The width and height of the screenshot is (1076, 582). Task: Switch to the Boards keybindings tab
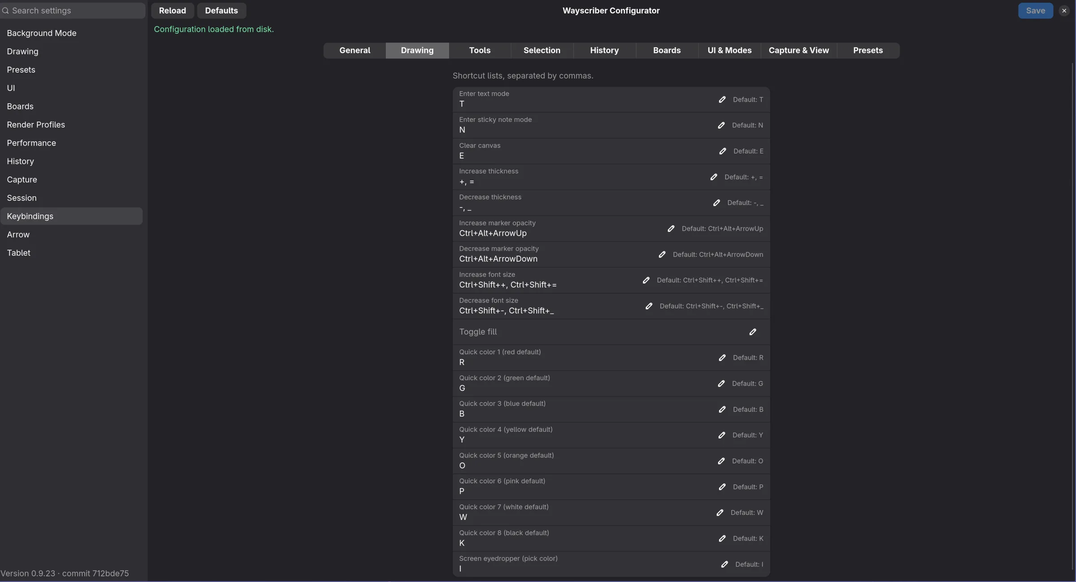pyautogui.click(x=667, y=51)
